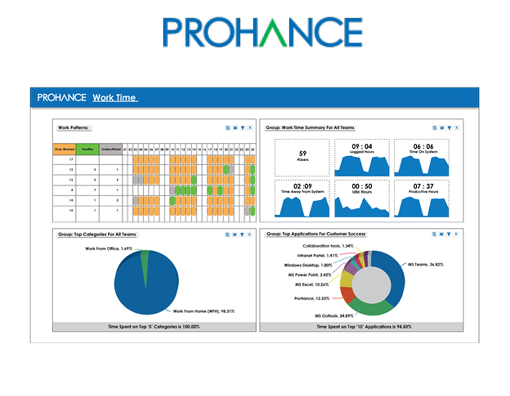
Task: Open the Work Time link in header
Action: (x=115, y=98)
